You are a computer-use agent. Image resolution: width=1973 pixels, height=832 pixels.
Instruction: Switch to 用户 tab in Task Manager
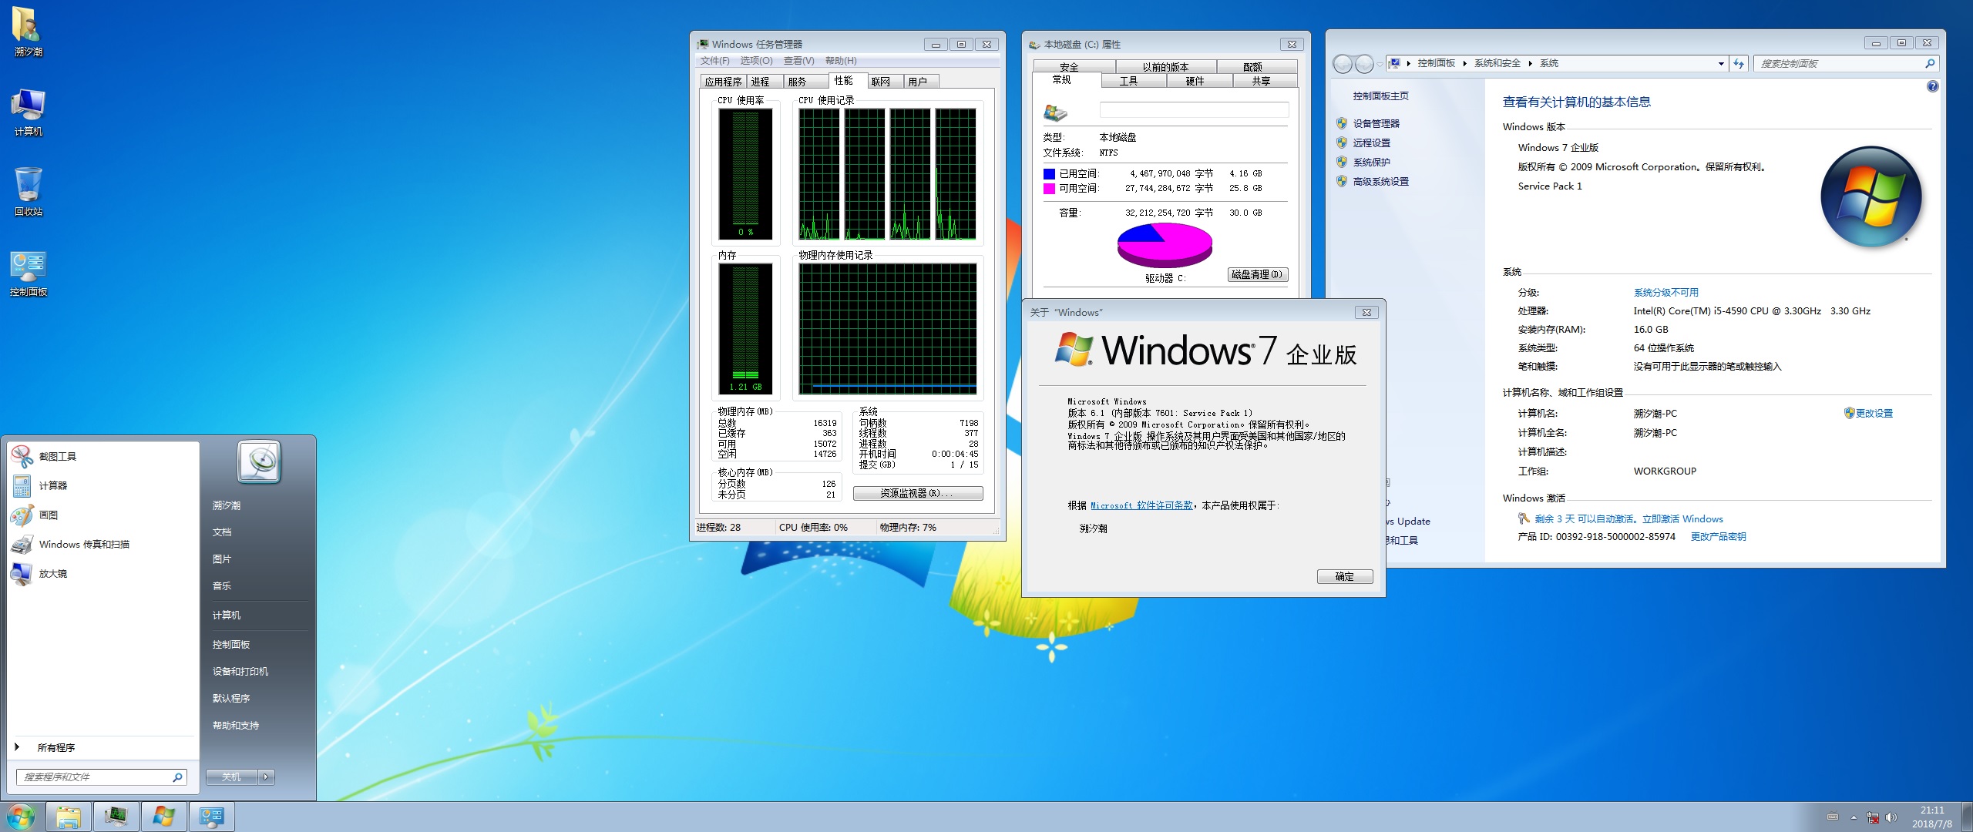(x=920, y=82)
